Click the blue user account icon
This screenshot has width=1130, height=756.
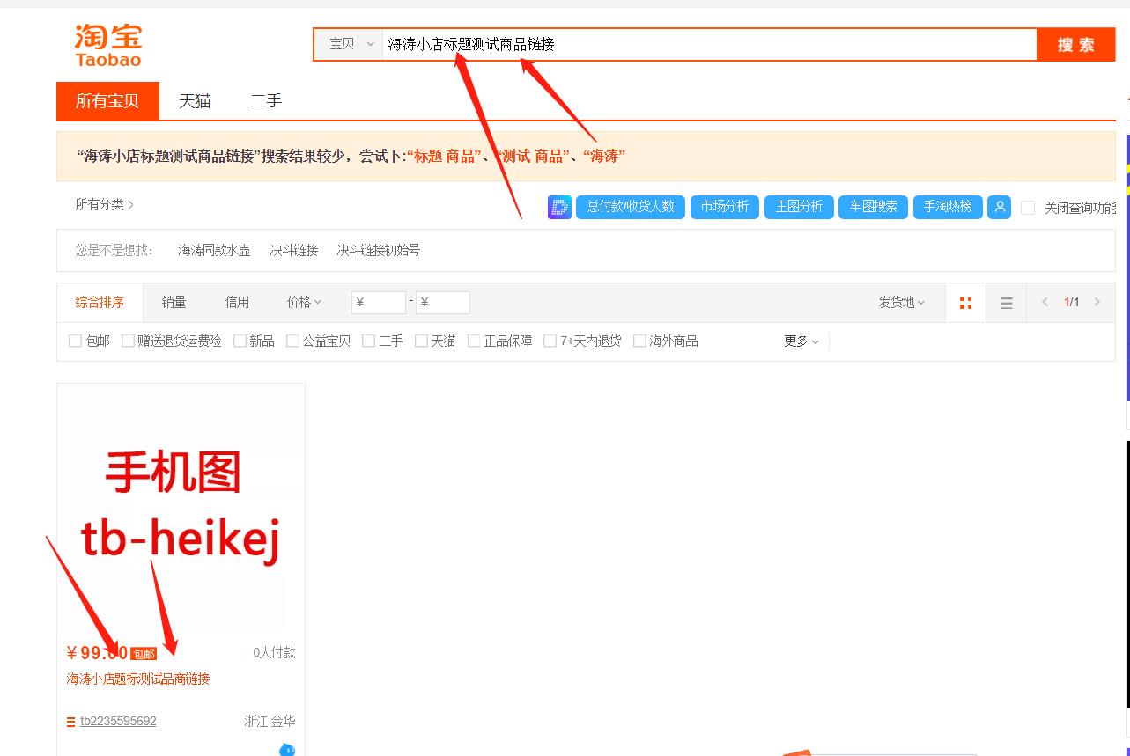coord(999,207)
